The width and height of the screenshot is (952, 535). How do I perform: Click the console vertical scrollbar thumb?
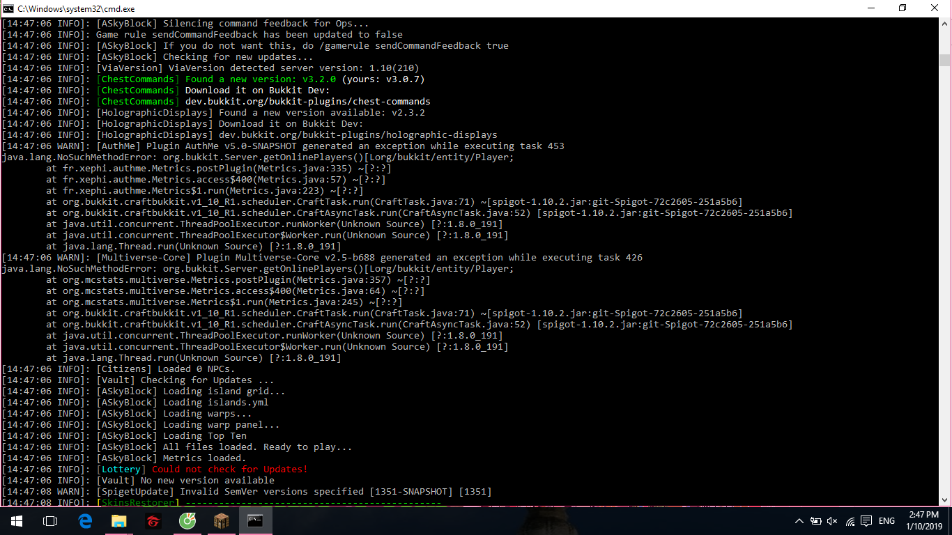(x=944, y=60)
